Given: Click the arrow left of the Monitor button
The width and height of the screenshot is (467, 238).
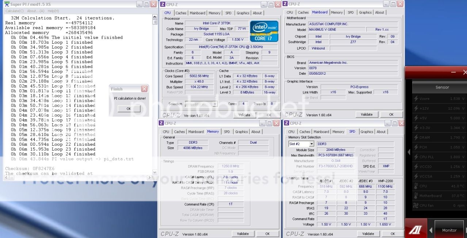Looking at the screenshot, I should tap(431, 230).
